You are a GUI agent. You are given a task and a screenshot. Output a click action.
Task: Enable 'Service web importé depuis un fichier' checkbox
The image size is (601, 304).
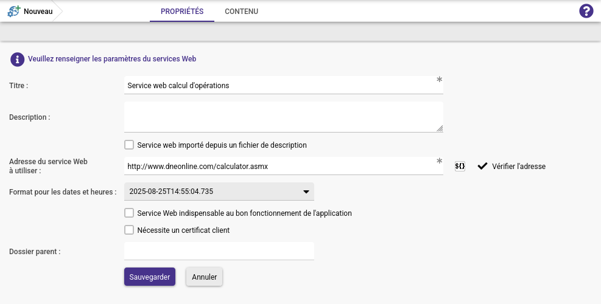pyautogui.click(x=129, y=145)
